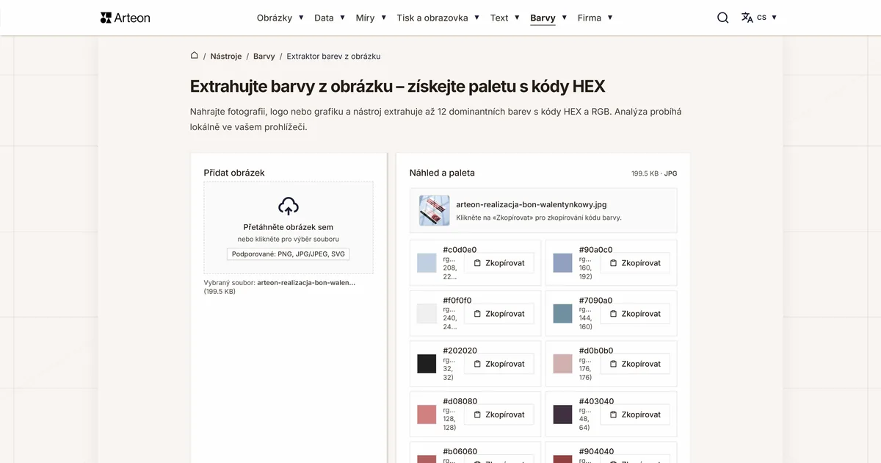Open the Text menu
The height and width of the screenshot is (463, 881).
tap(499, 18)
